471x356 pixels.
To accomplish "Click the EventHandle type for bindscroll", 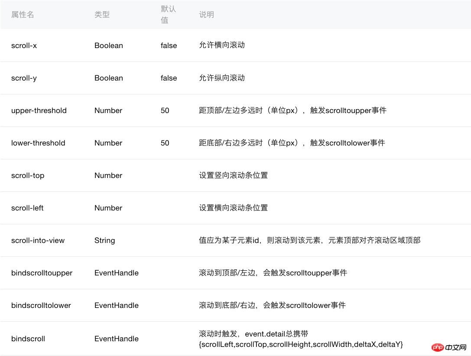I will [x=116, y=339].
